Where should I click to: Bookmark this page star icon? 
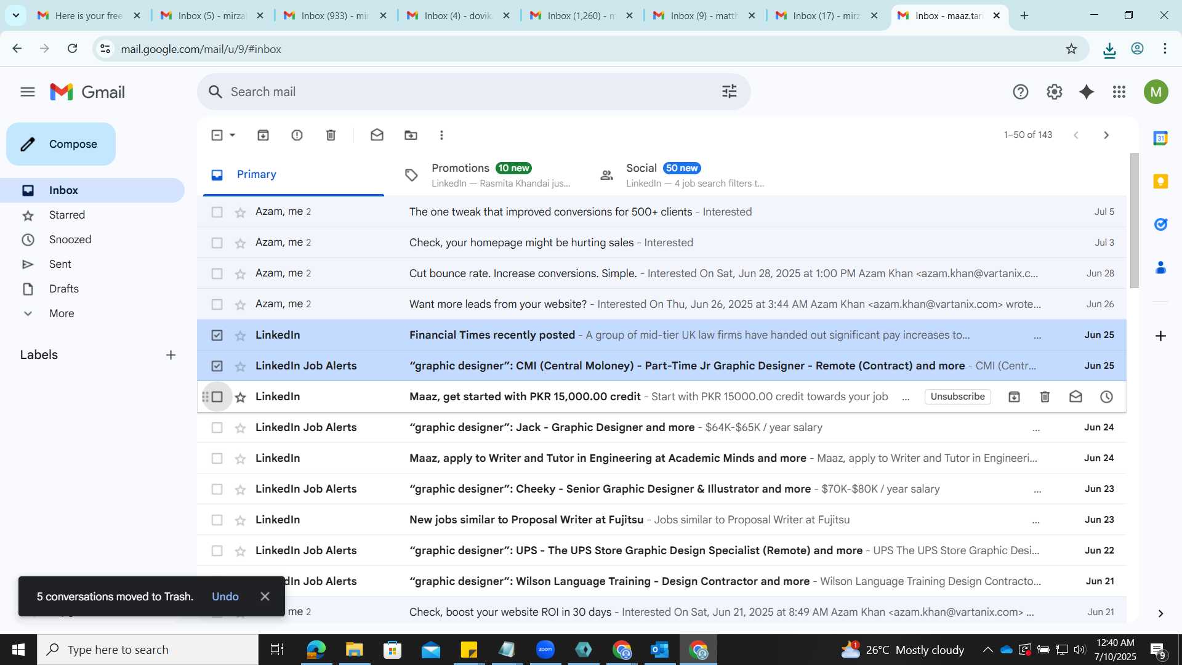click(1071, 49)
